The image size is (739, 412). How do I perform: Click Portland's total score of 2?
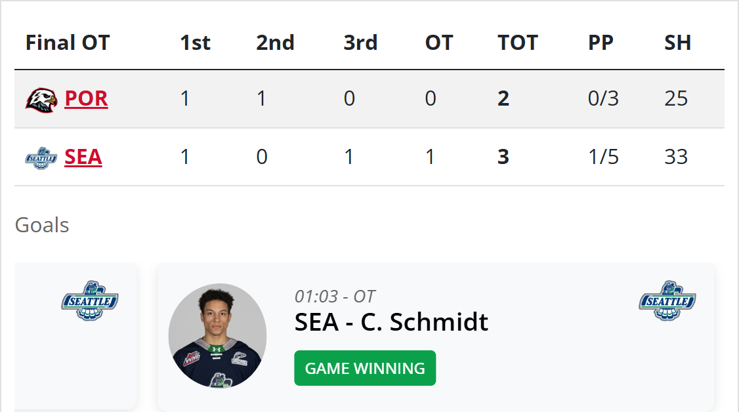tap(503, 98)
